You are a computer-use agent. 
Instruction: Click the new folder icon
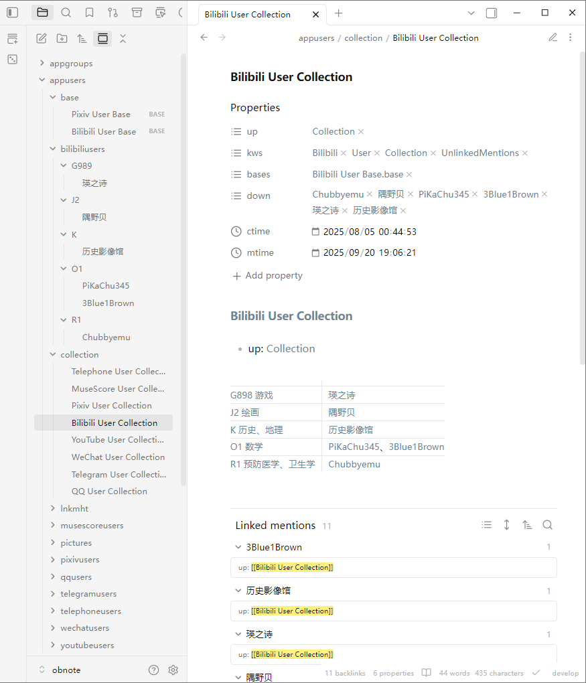tap(62, 39)
